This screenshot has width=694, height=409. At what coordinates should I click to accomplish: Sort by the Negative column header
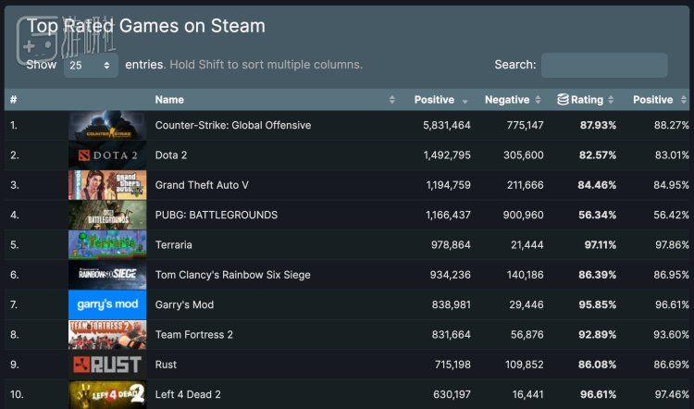[x=507, y=100]
